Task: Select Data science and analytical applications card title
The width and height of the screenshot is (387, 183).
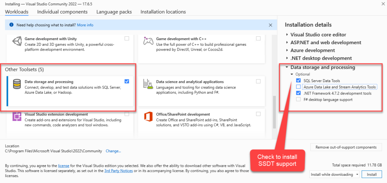Action: click(190, 82)
